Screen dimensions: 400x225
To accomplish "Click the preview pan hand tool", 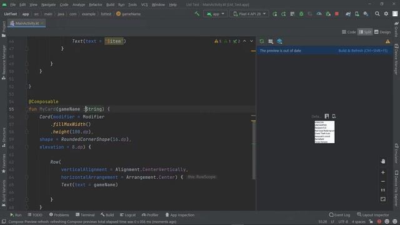I will click(x=383, y=161).
